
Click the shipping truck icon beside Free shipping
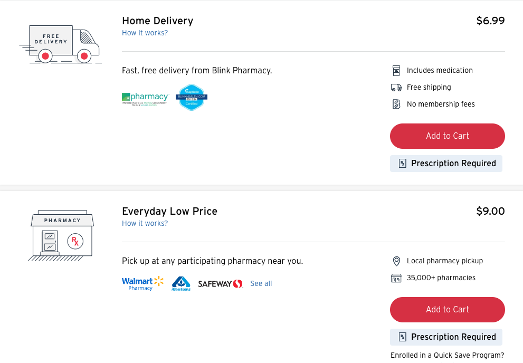(396, 88)
